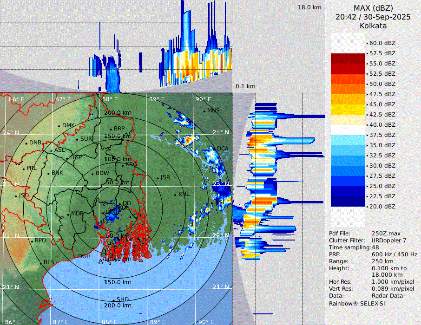Click the dark red 57.5 dBZ swatch
421x325 pixels.
click(x=348, y=58)
